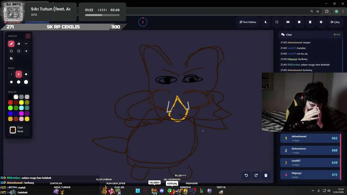Image resolution: width=347 pixels, height=195 pixels.
Task: Select delxedsaead leaderboard row
Action: point(311,138)
